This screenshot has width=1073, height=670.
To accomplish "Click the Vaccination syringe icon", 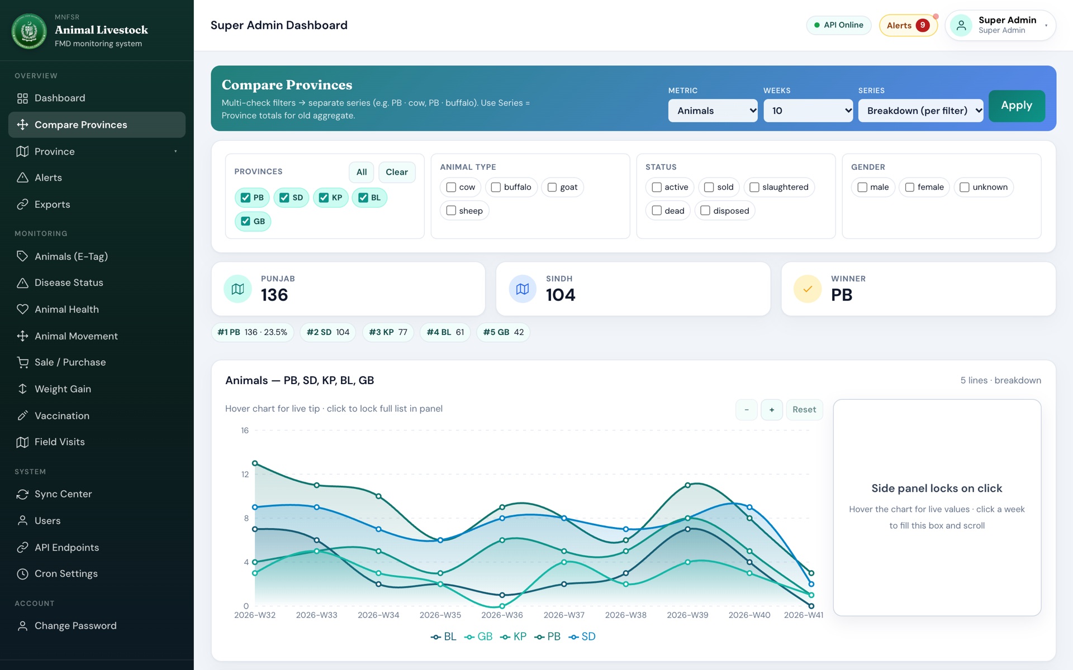I will (x=22, y=416).
